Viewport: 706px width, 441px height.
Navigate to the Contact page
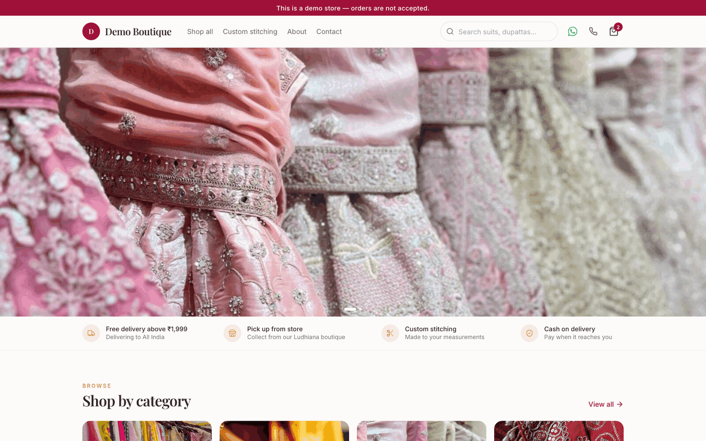329,31
